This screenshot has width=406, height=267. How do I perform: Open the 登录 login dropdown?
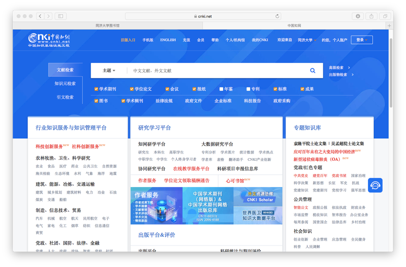362,40
